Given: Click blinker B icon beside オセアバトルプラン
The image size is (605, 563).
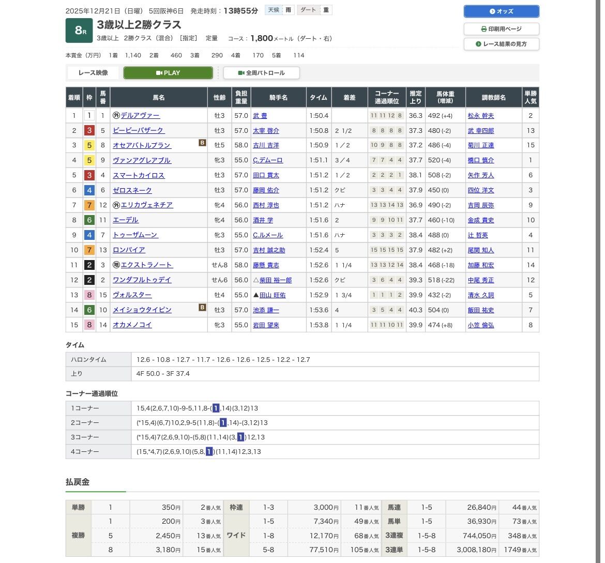Looking at the screenshot, I should [202, 143].
